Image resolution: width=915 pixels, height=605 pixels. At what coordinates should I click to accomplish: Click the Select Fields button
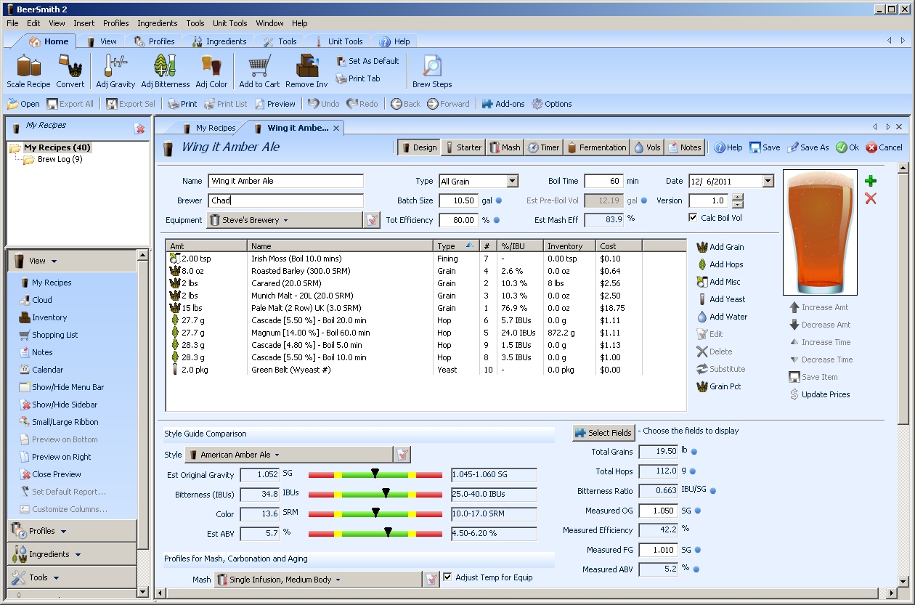603,433
